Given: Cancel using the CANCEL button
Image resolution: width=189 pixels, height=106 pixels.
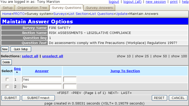Looking at the screenshot, I should pyautogui.click(x=178, y=98).
